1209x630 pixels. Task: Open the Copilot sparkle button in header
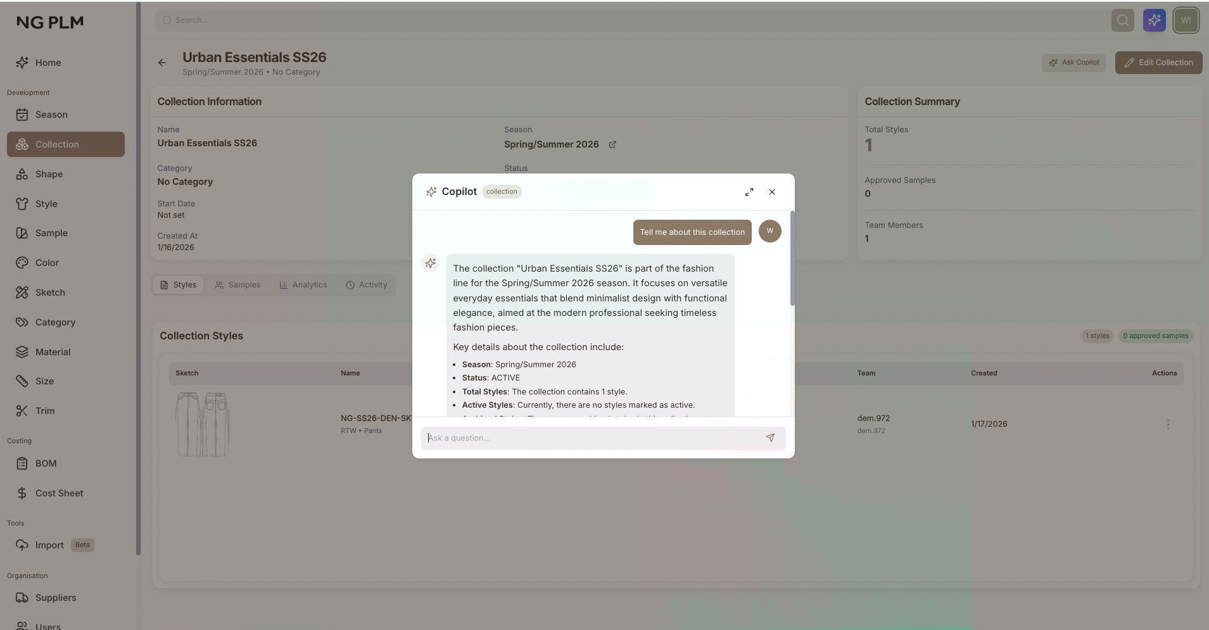pos(1154,20)
